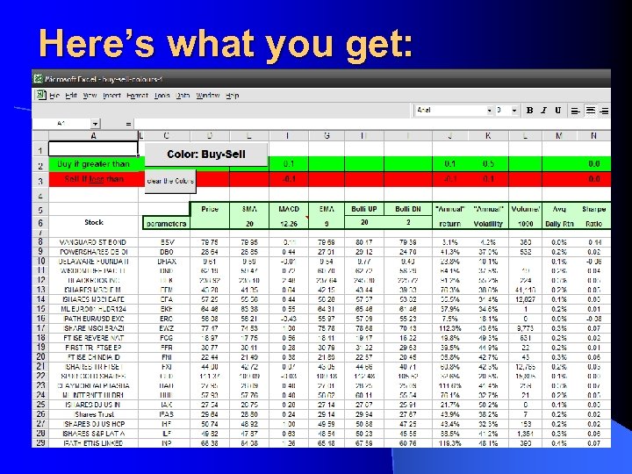This screenshot has height=474, width=632.
Task: Click the Bold formatting icon
Action: click(x=529, y=110)
